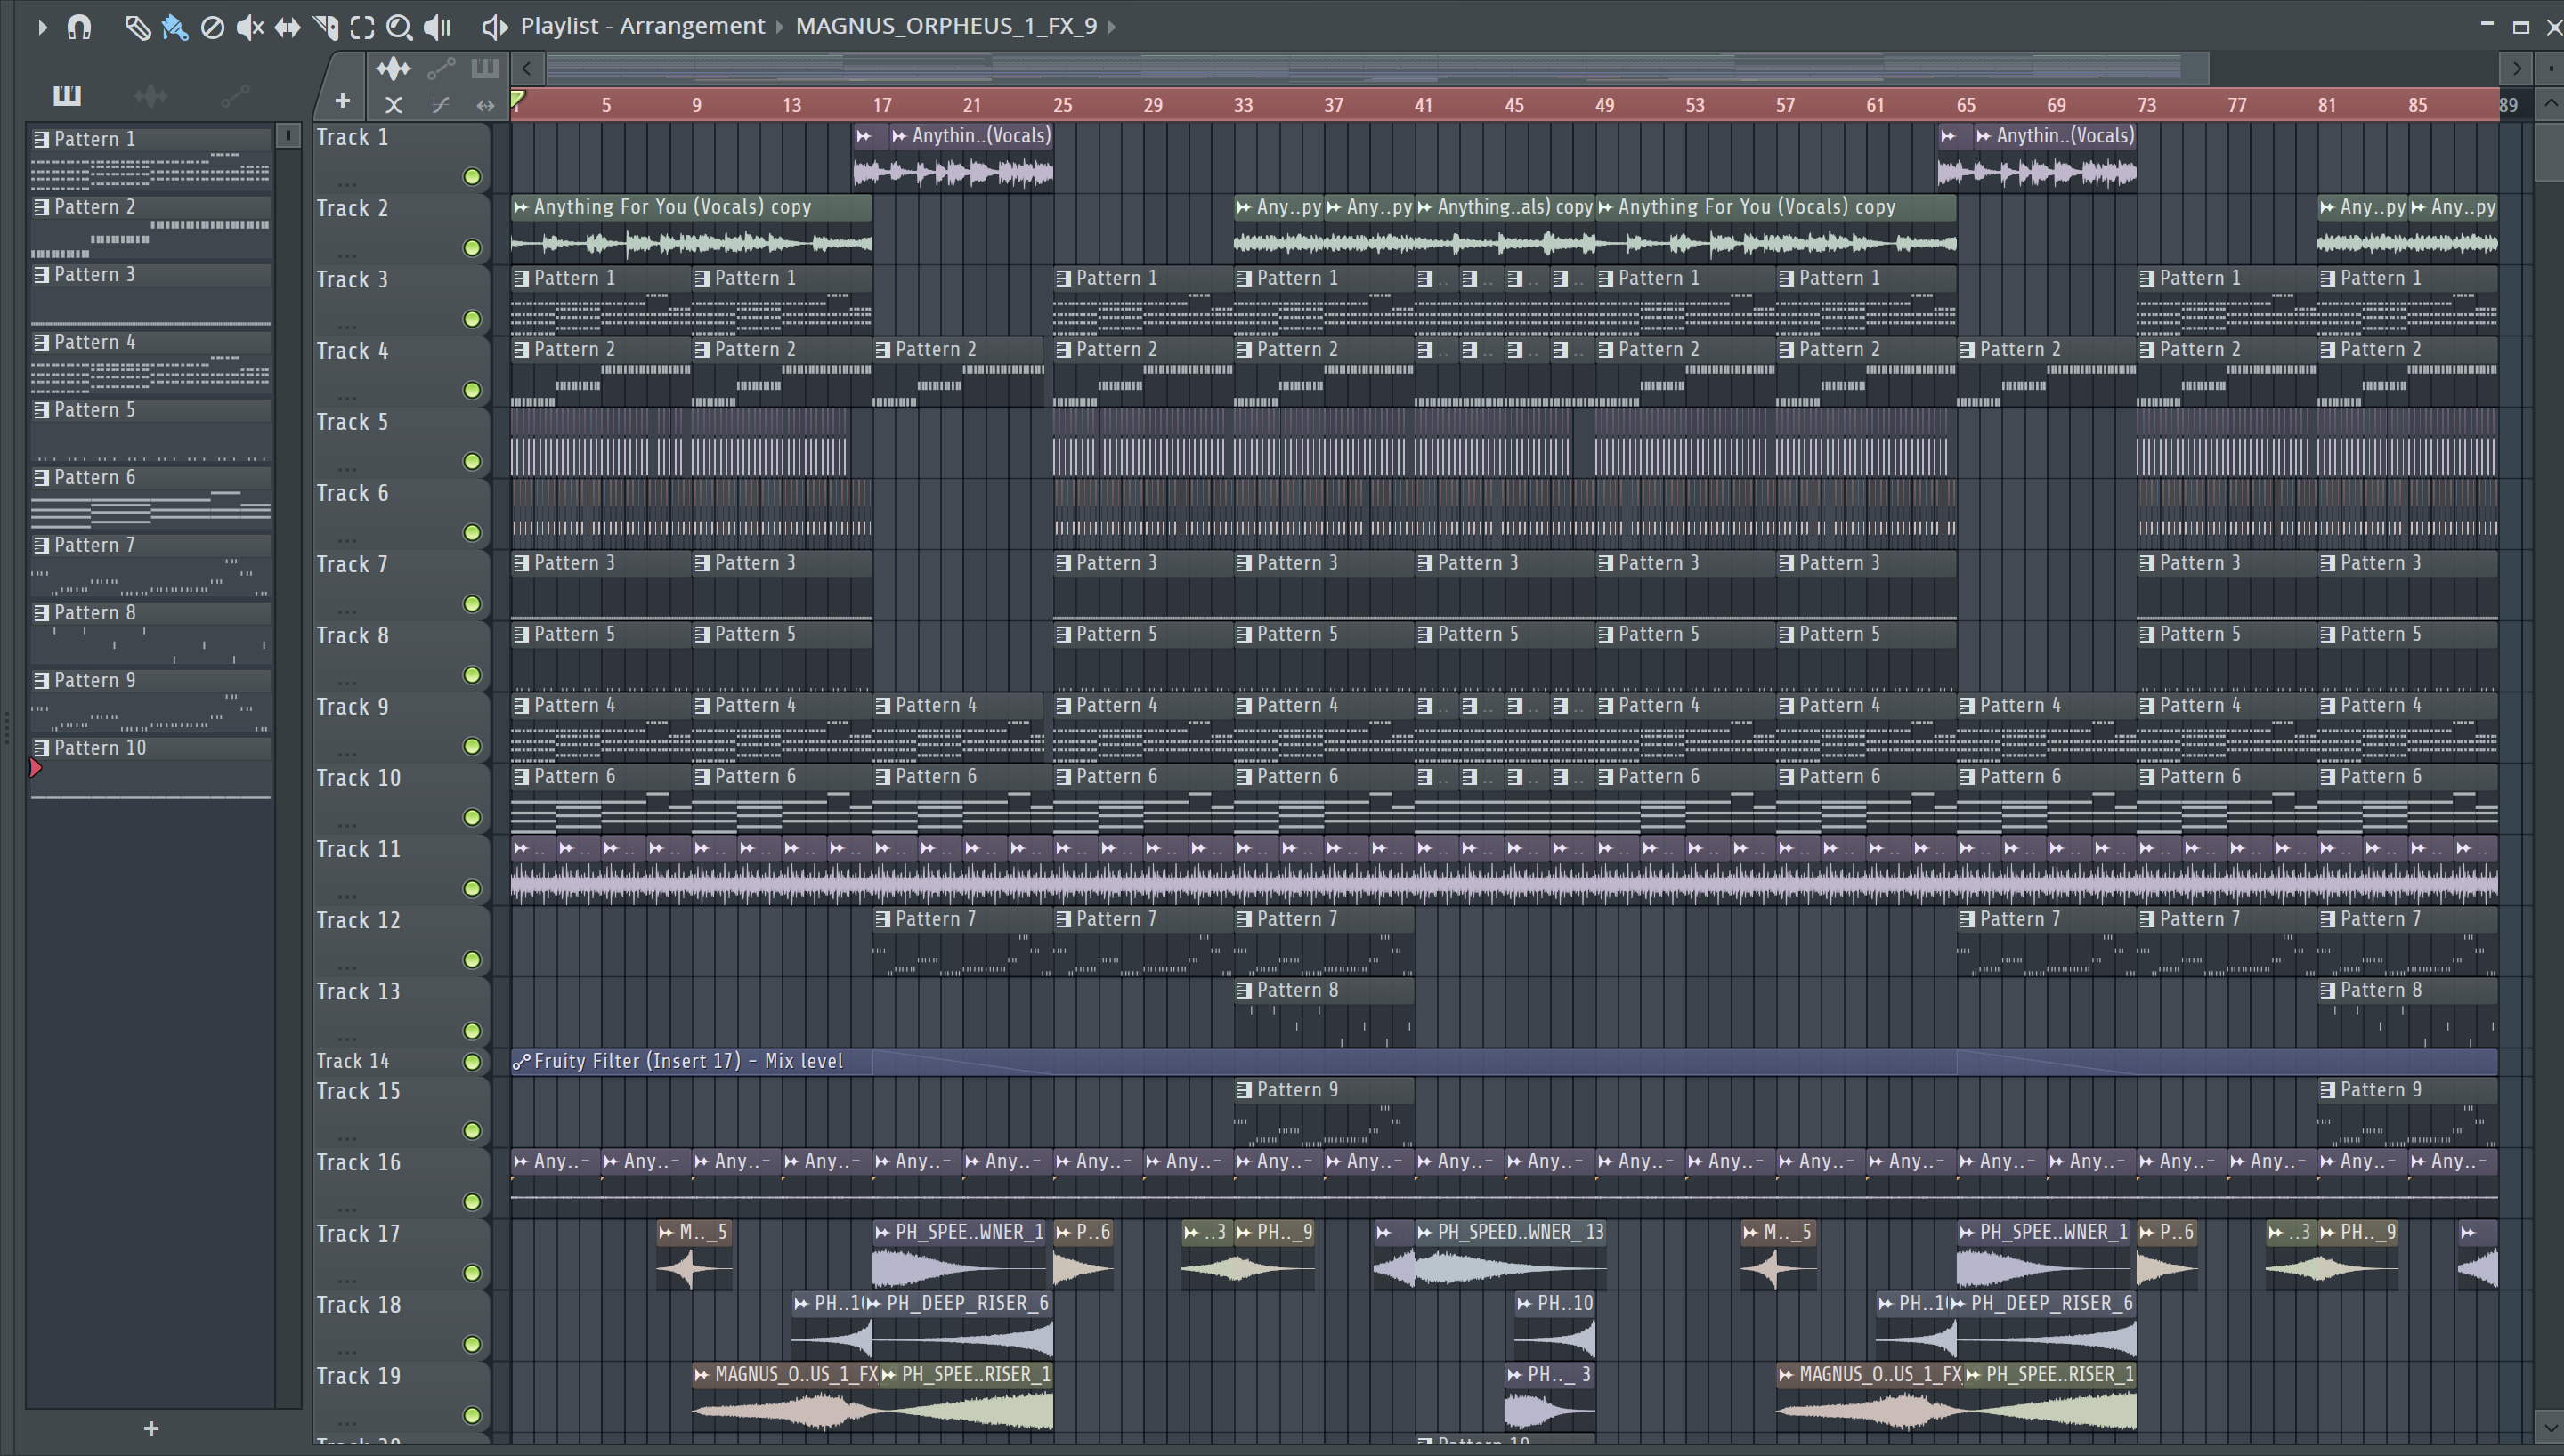Click the Track 12 header name
This screenshot has height=1456, width=2564.
(x=358, y=921)
